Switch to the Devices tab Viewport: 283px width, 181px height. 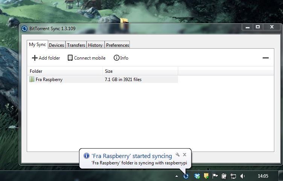[56, 45]
